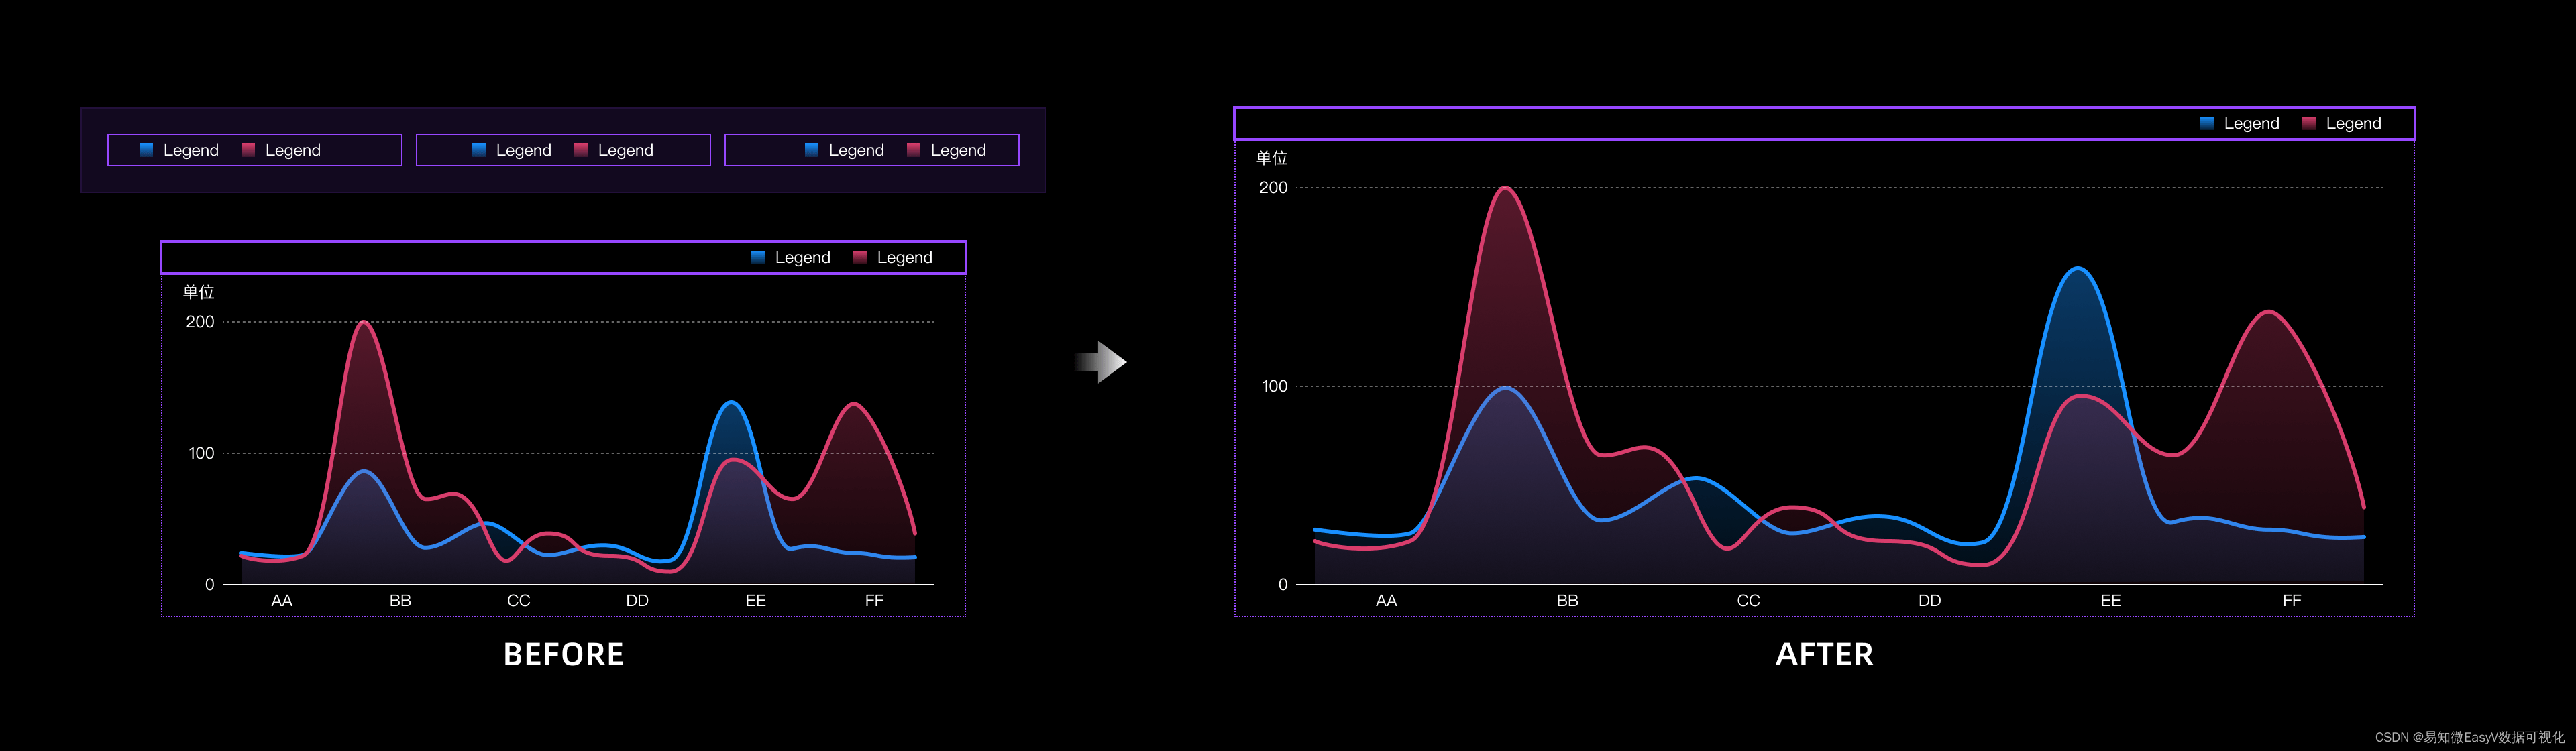Screen dimensions: 2576x751
Task: Click '100' y-axis value in AFTER chart
Action: 1274,386
